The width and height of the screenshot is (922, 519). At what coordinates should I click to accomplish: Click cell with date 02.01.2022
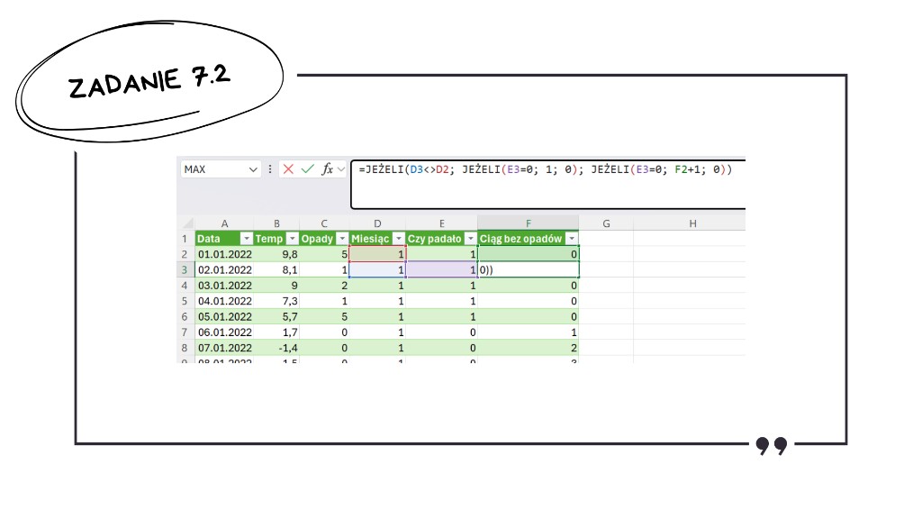tap(224, 269)
